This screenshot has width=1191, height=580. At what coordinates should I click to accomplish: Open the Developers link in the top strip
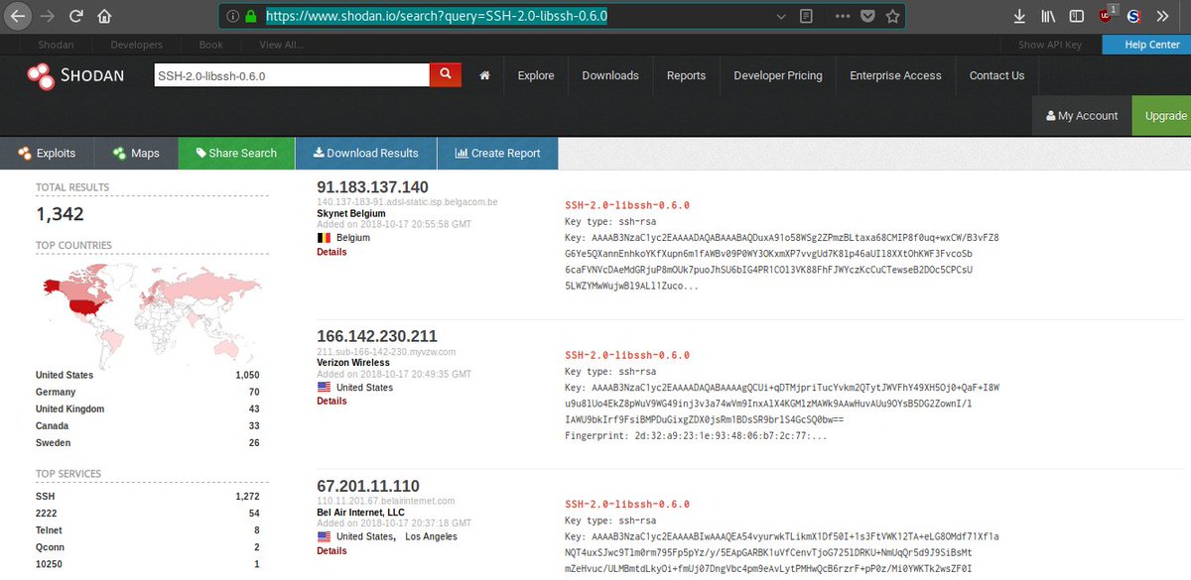(x=137, y=45)
